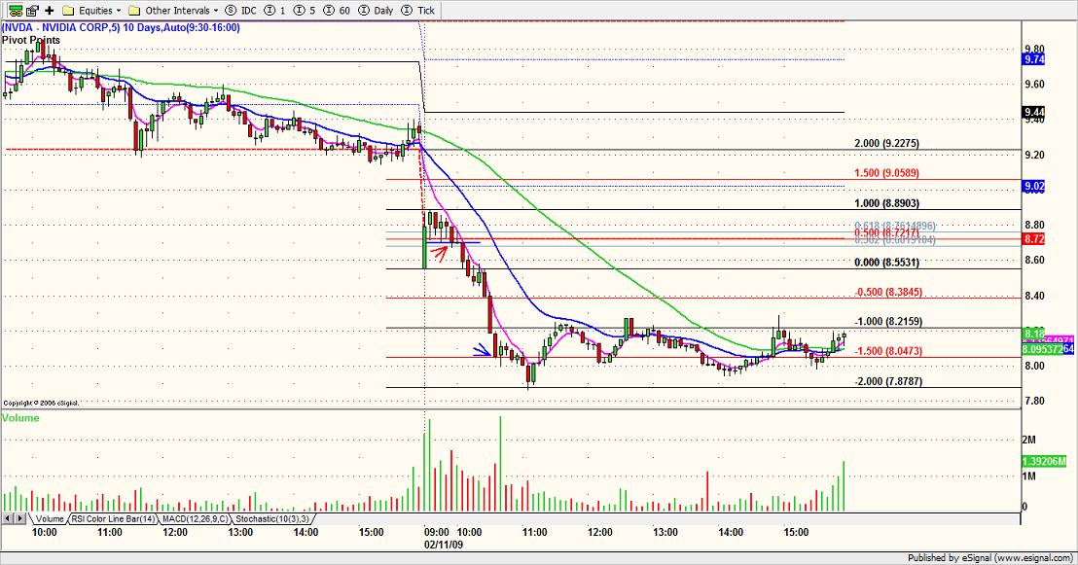Viewport: 1078px width, 565px height.
Task: Switch to the 1-minute interval
Action: [275, 11]
